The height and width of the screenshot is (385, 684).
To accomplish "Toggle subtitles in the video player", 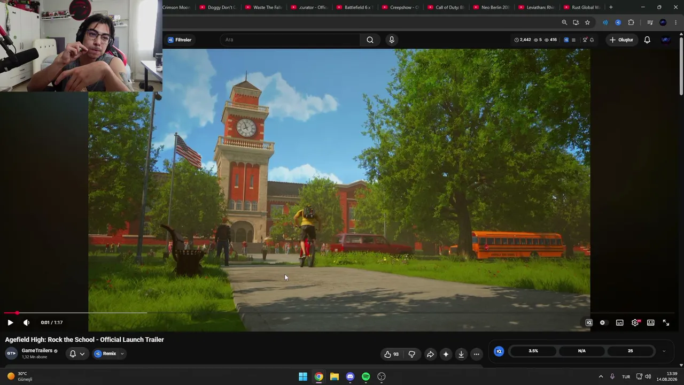I will coord(619,322).
